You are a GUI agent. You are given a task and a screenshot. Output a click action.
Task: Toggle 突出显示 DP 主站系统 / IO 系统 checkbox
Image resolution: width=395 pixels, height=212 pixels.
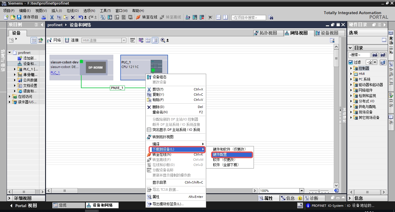click(x=149, y=130)
